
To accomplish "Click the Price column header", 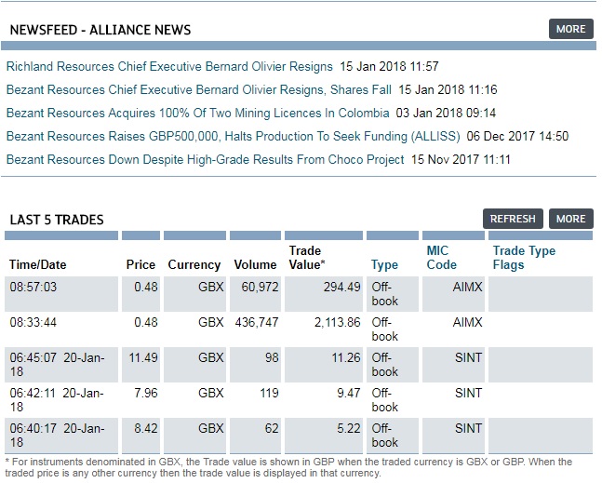I will (x=140, y=264).
